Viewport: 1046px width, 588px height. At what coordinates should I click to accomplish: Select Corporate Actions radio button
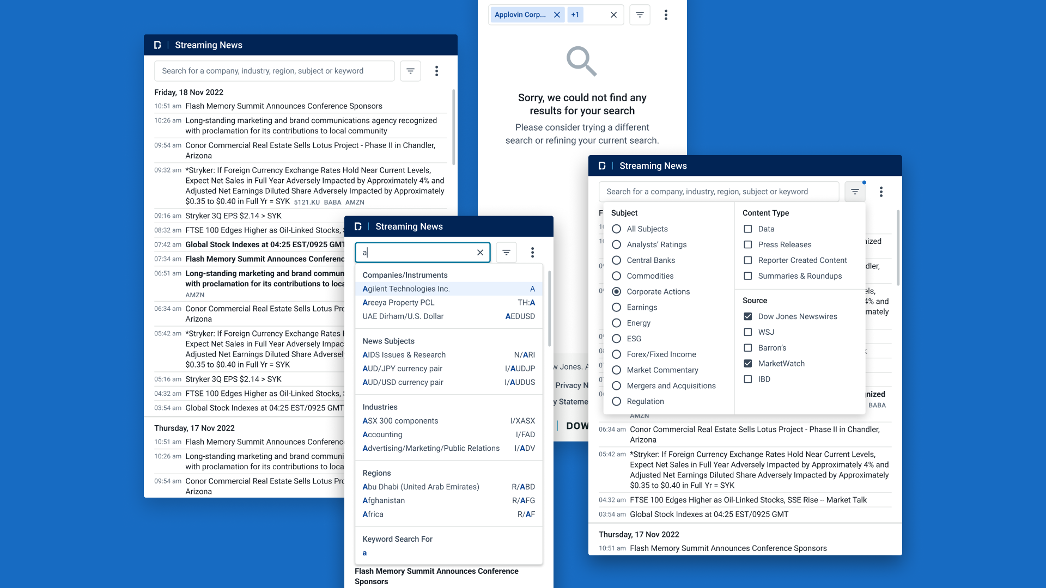616,292
